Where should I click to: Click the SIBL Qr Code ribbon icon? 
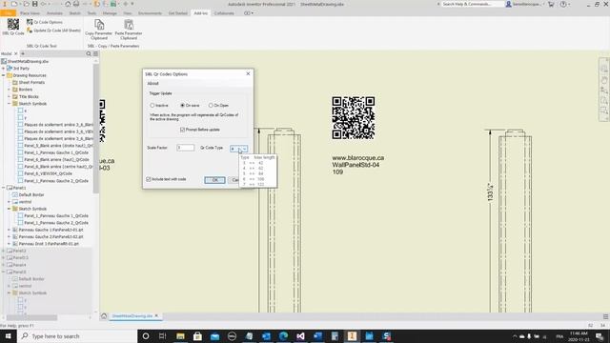[13, 25]
